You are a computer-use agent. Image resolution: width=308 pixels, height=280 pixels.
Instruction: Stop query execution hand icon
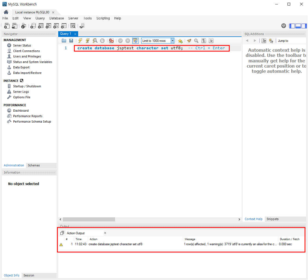click(102, 41)
